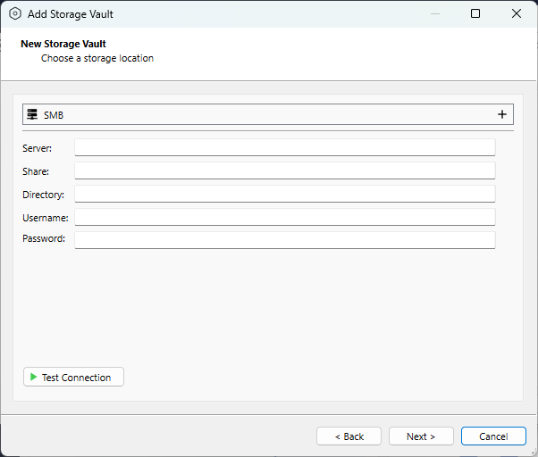Open the SMB storage type dropdown
This screenshot has height=457, width=538.
click(x=268, y=115)
